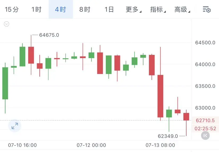Image resolution: width=219 pixels, height=152 pixels.
Task: Tap the 64675.0 high price marker
Action: coord(49,35)
